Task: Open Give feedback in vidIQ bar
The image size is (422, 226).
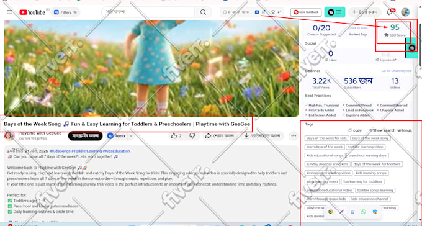Action: pos(306,12)
